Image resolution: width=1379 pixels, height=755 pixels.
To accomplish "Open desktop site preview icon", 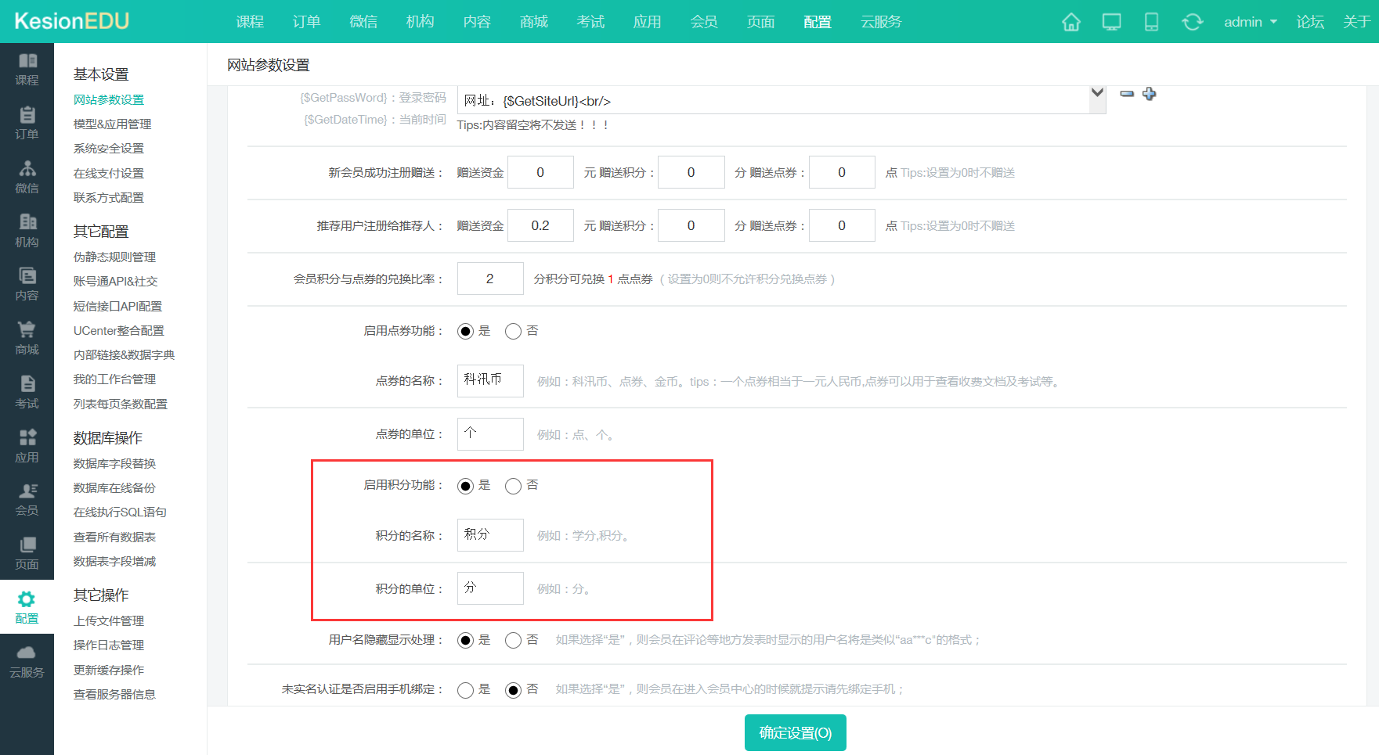I will pyautogui.click(x=1111, y=22).
